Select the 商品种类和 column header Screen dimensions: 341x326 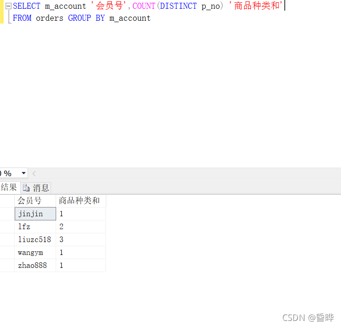(x=81, y=201)
